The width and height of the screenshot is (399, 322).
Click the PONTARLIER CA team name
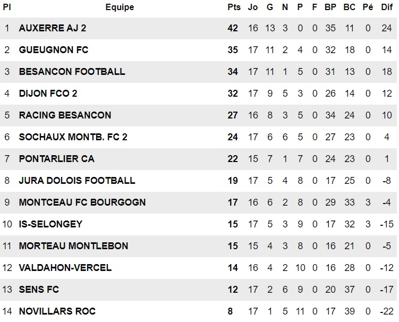(56, 159)
